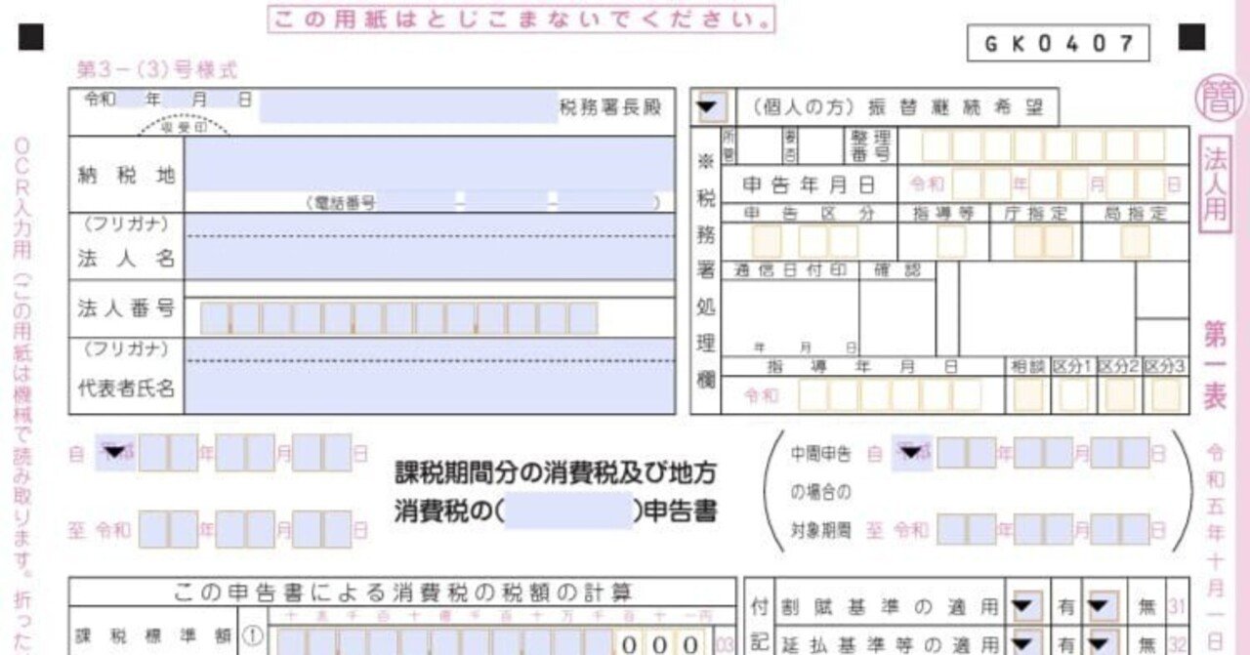Image resolution: width=1250 pixels, height=655 pixels.
Task: Click year boxes of 中間申告 start date (自)
Action: tap(967, 453)
